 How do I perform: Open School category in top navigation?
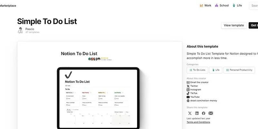(222, 5)
